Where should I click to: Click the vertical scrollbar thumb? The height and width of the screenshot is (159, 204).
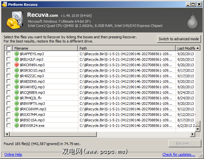point(198,124)
